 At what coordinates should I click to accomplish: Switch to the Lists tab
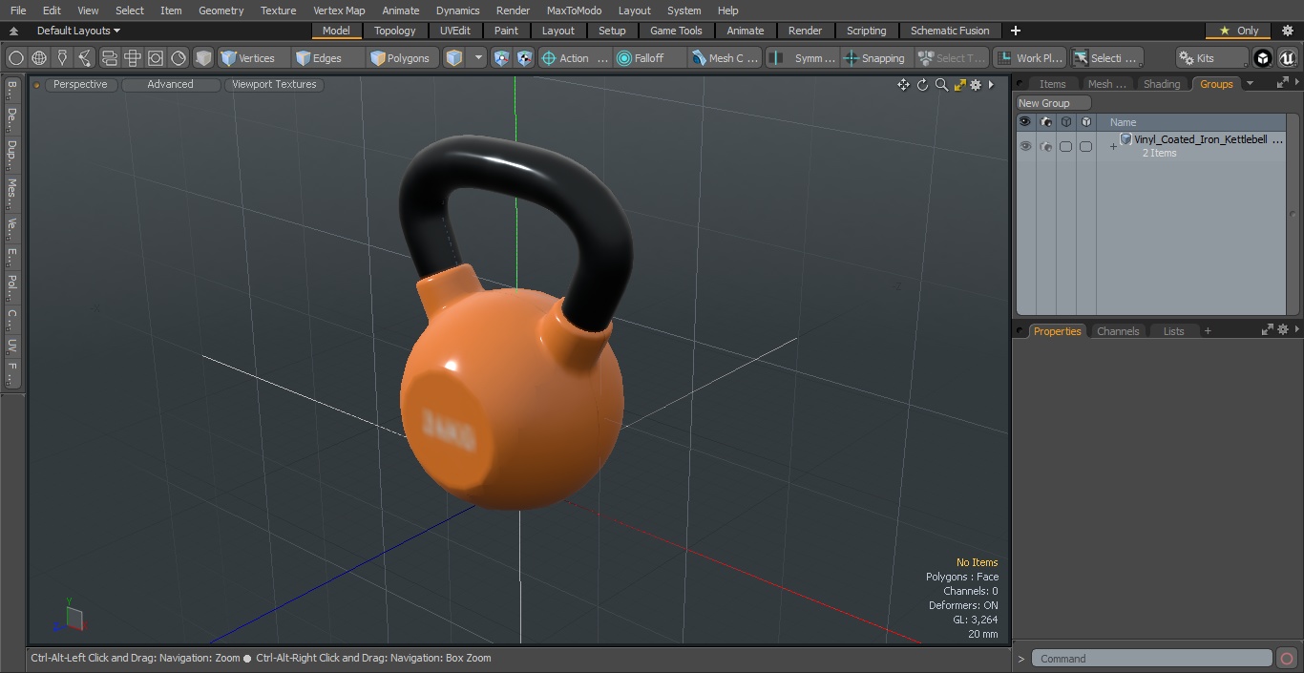point(1173,331)
